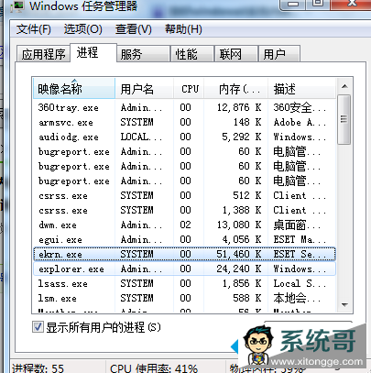Sort by 描述 column header
The height and width of the screenshot is (373, 371).
click(301, 89)
